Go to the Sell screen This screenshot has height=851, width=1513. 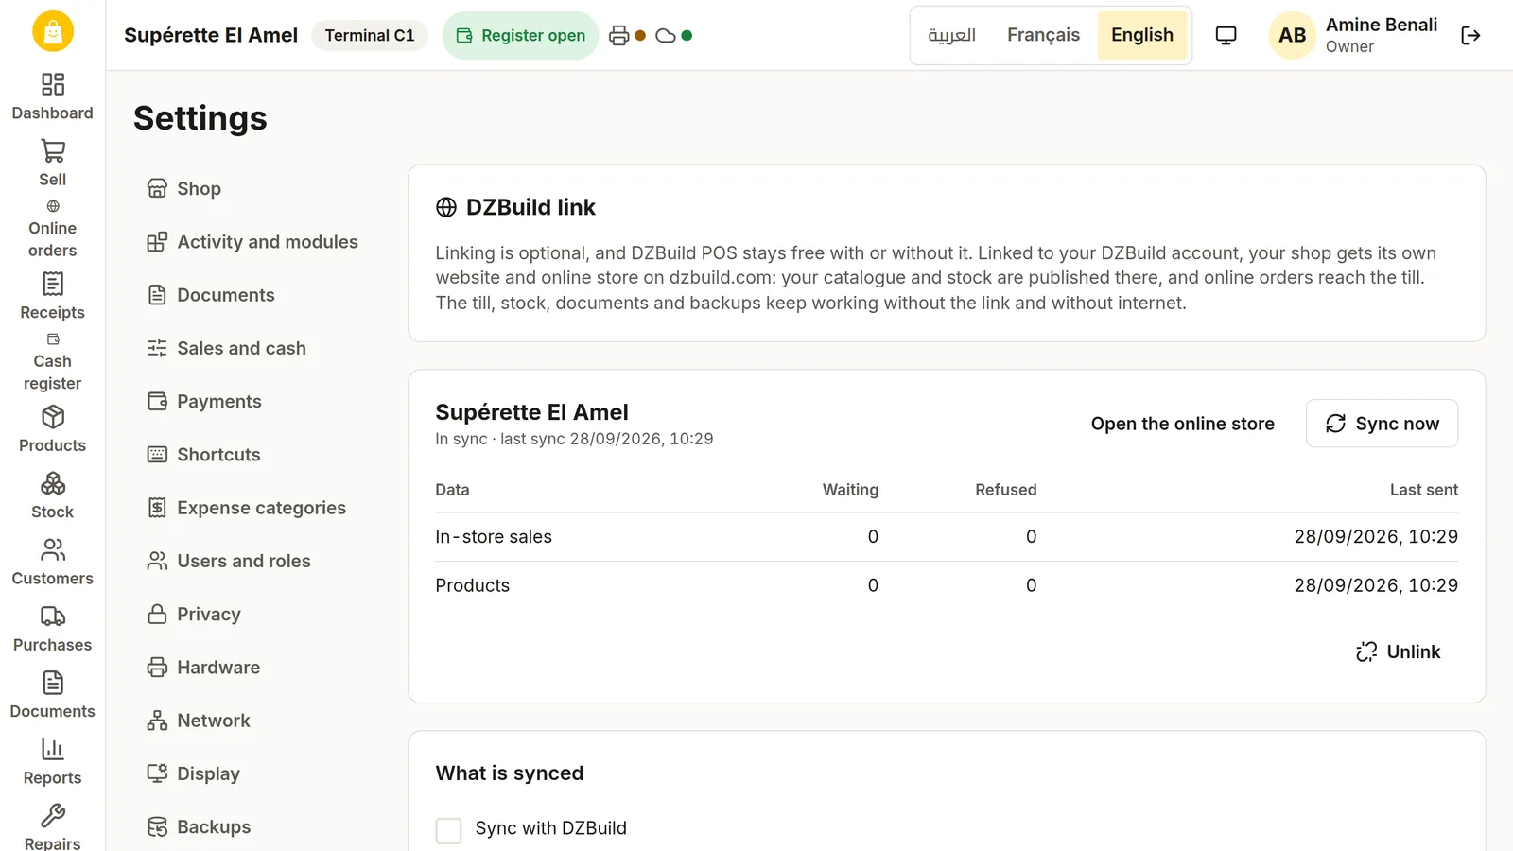(53, 164)
